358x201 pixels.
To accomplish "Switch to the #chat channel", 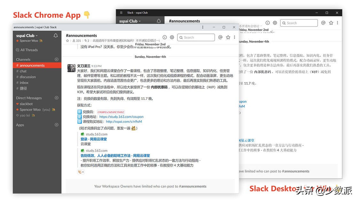I will pos(22,71).
